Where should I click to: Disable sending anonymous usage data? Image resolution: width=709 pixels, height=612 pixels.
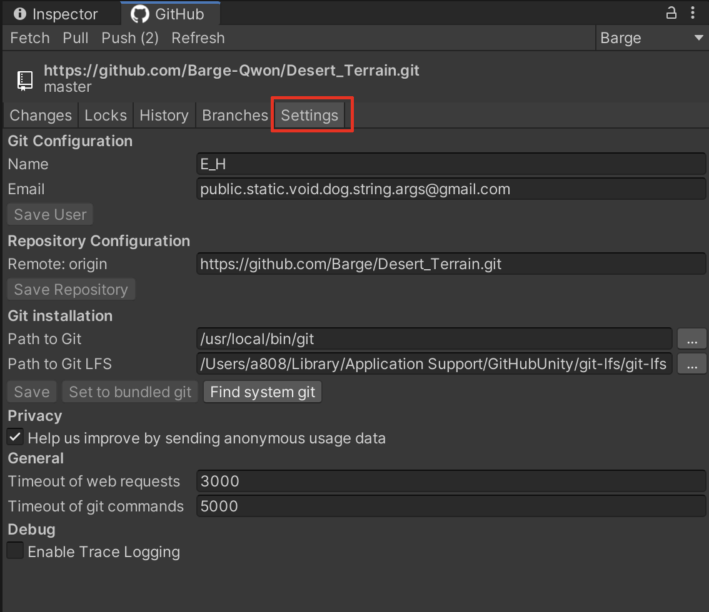[16, 437]
